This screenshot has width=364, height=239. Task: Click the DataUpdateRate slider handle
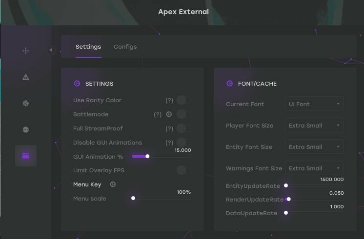click(x=286, y=213)
